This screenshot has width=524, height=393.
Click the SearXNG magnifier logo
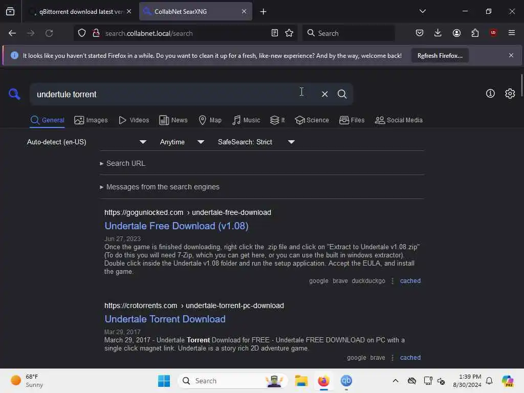click(x=14, y=94)
